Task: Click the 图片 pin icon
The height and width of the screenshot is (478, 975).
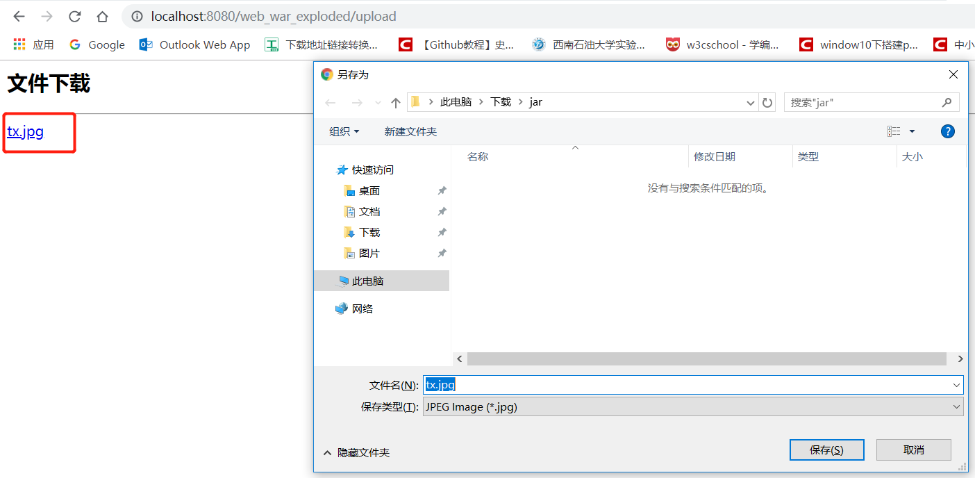Action: coord(442,253)
